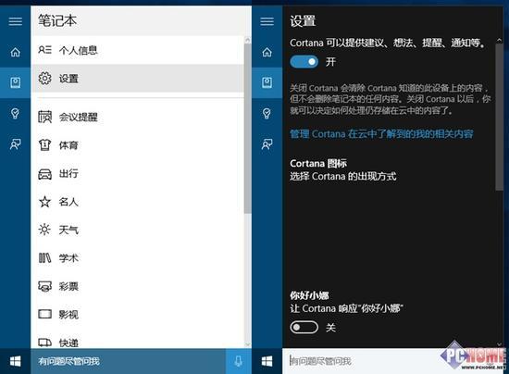Open Feedback icon in Settings panel sidebar
Screen dimensions: 509x374
point(267,143)
